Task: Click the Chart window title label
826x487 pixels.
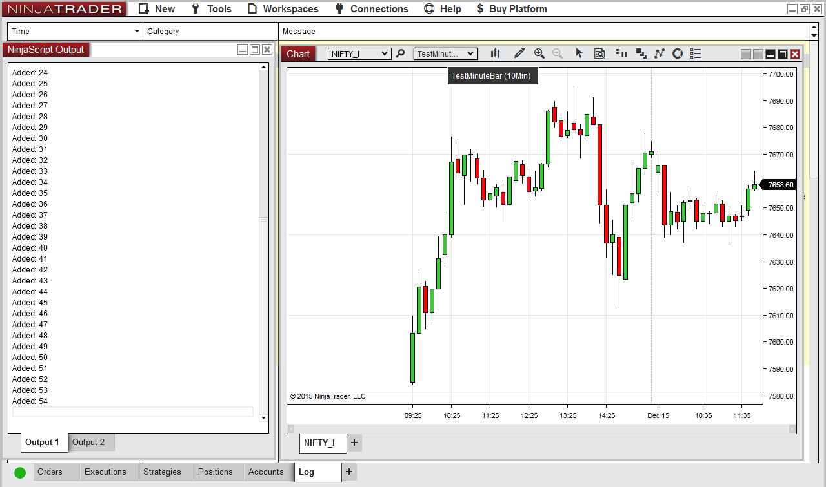Action: [298, 54]
